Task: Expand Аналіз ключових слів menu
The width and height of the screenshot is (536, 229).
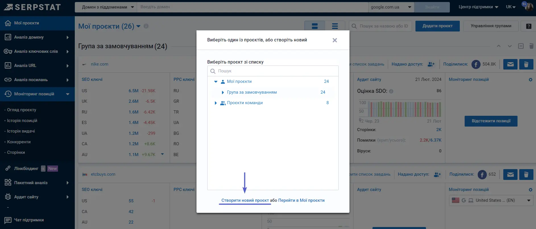Action: (x=37, y=51)
